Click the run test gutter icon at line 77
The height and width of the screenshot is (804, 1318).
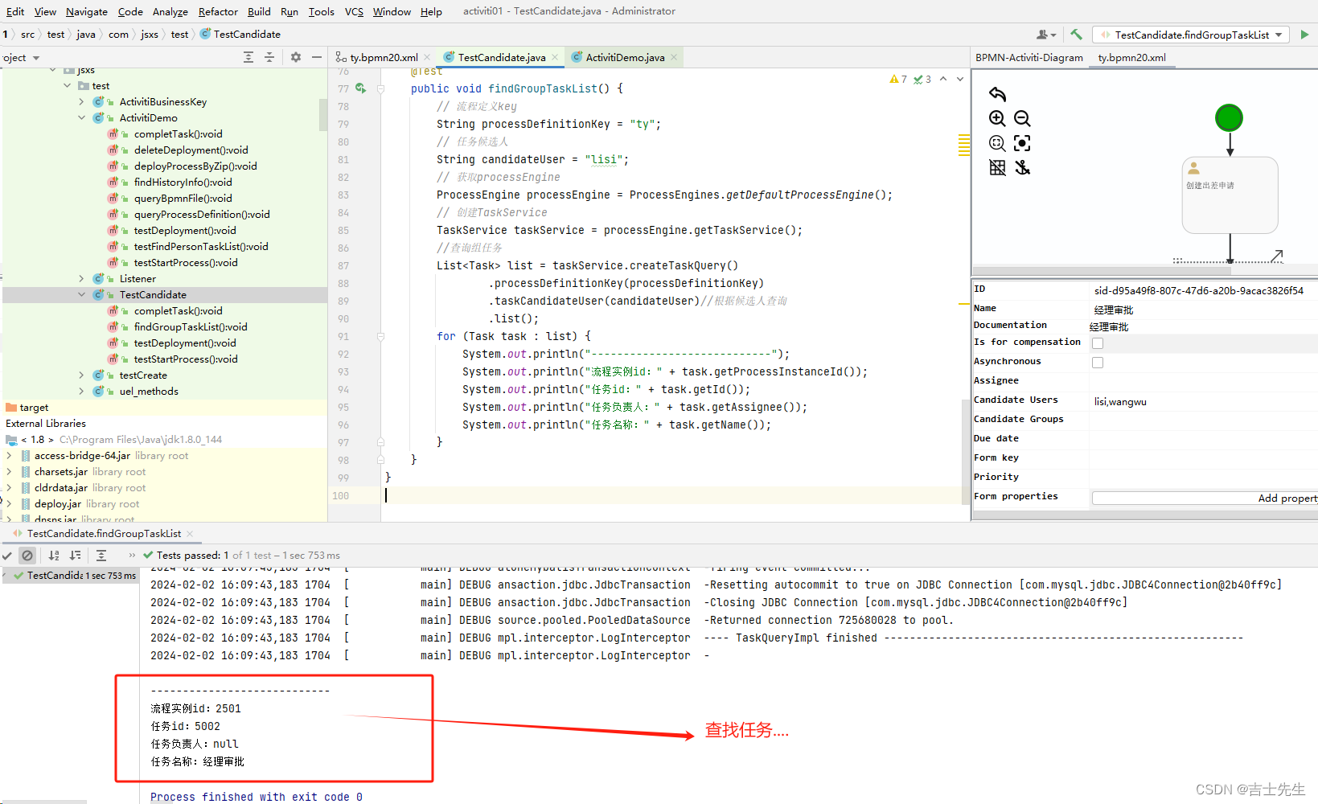pyautogui.click(x=361, y=88)
